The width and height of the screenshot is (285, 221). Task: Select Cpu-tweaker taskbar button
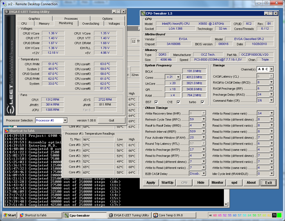coord(85,215)
